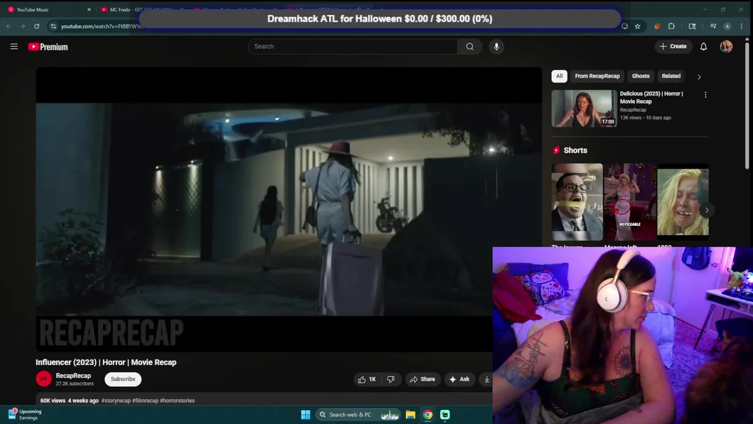
Task: Open the RecapRecap channel name link
Action: pos(74,376)
